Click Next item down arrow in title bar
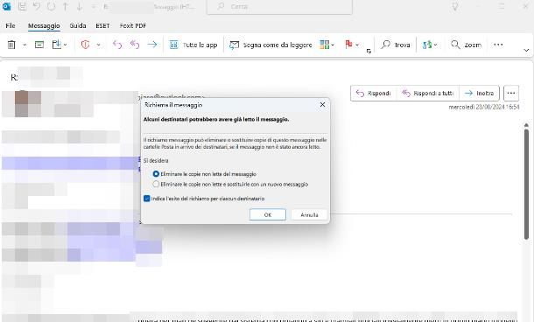This screenshot has height=322, width=534. [80, 6]
